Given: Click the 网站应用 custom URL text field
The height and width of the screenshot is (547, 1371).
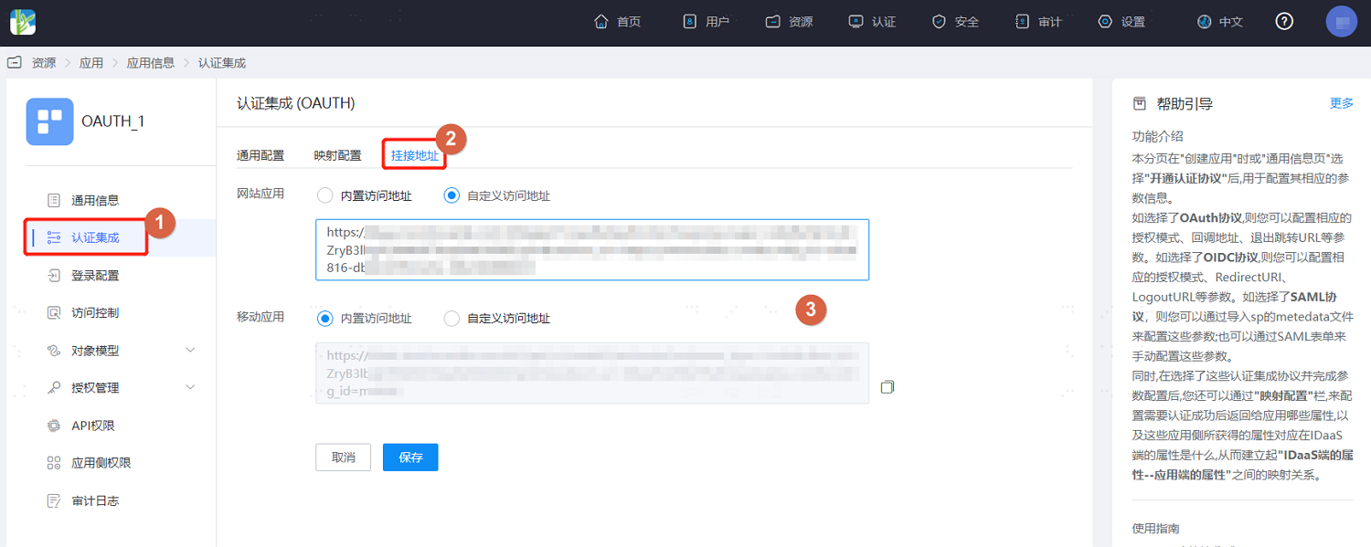Looking at the screenshot, I should coord(591,249).
